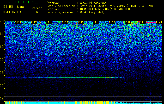Click the date stamp 10.01.15 11:10
Image resolution: width=164 pixels, height=104 pixels.
pos(13,12)
